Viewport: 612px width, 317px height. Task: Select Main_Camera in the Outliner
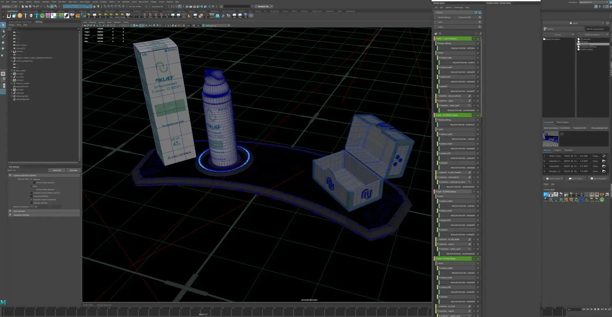coord(21,45)
